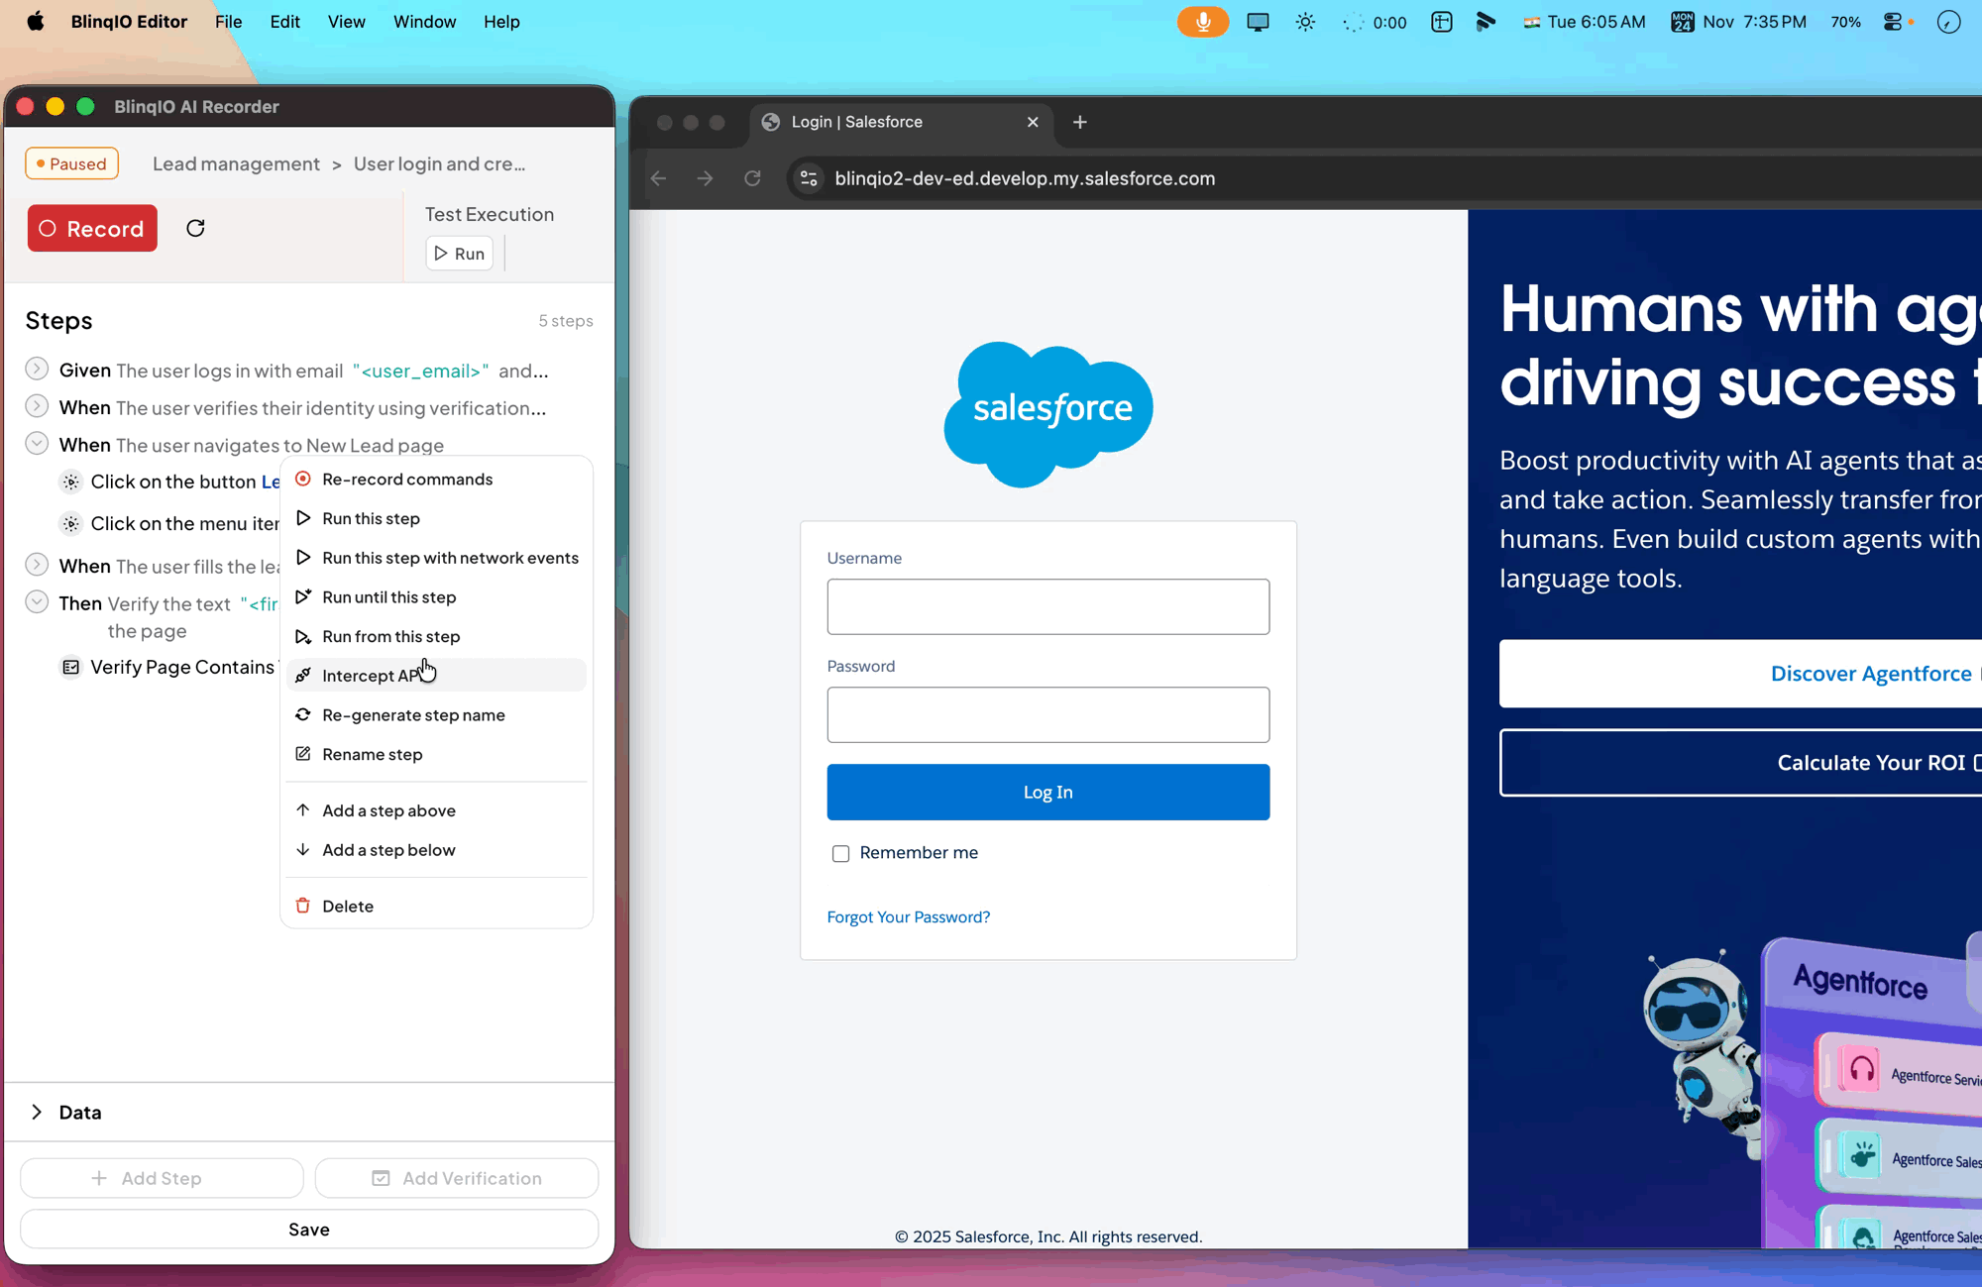
Task: Click the Forgot Your Password link
Action: pyautogui.click(x=908, y=916)
